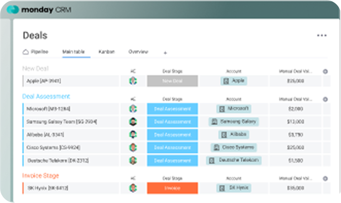This screenshot has height=203, width=341.
Task: Edit Microsoft's $2,000 deal value
Action: (x=296, y=109)
